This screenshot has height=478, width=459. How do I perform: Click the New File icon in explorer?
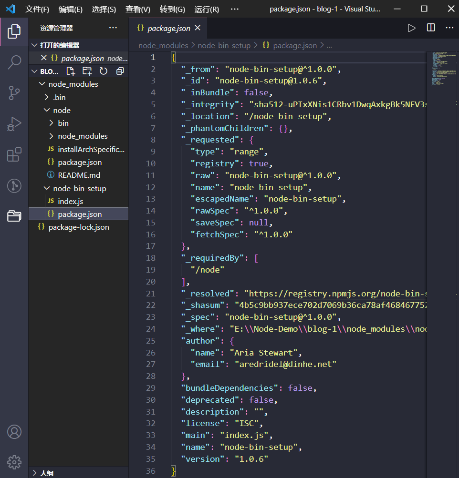(71, 71)
